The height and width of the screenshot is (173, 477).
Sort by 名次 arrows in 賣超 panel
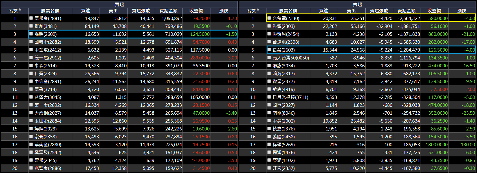pyautogui.click(x=258, y=10)
